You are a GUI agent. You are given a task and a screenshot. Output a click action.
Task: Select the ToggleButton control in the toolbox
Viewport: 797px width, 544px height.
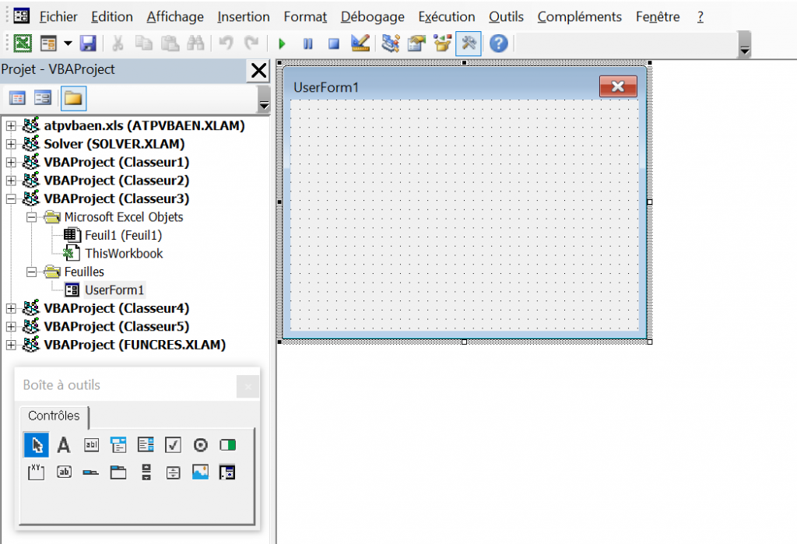click(226, 444)
